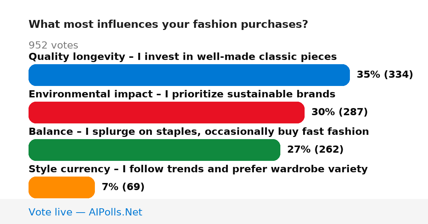Viewport: 428px width, 224px height.
Task: Click the 27% (262) result value
Action: (x=315, y=149)
